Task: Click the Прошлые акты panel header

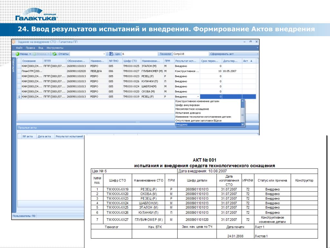Action: (x=138, y=128)
